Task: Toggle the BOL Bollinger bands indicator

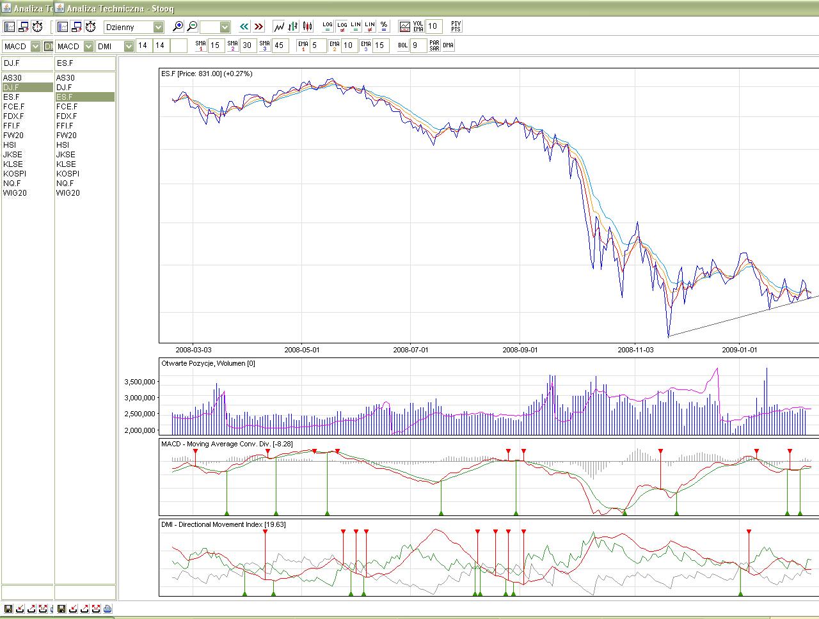Action: [402, 46]
